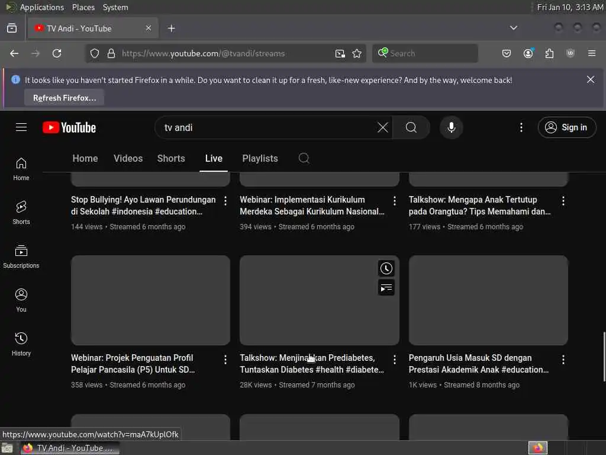This screenshot has width=606, height=455.
Task: Show site security lock information
Action: [x=111, y=53]
